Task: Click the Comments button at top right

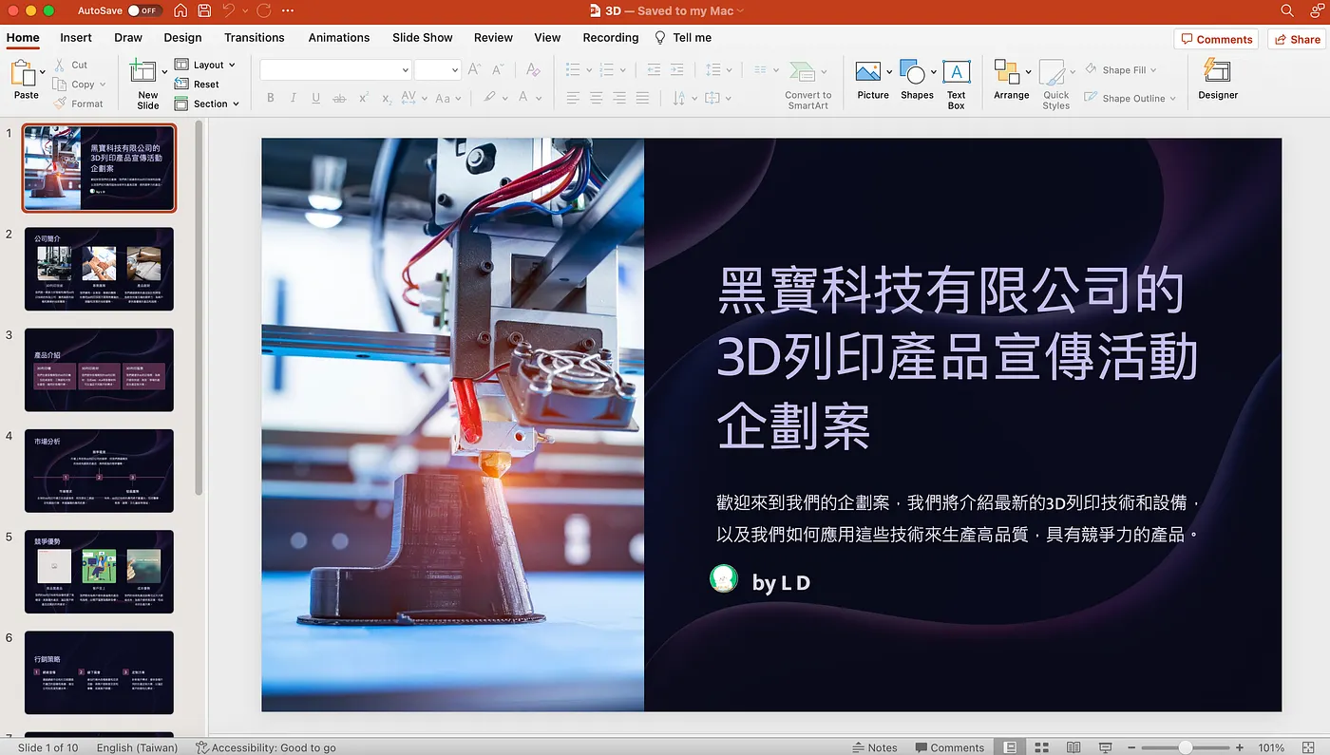Action: [x=1216, y=39]
